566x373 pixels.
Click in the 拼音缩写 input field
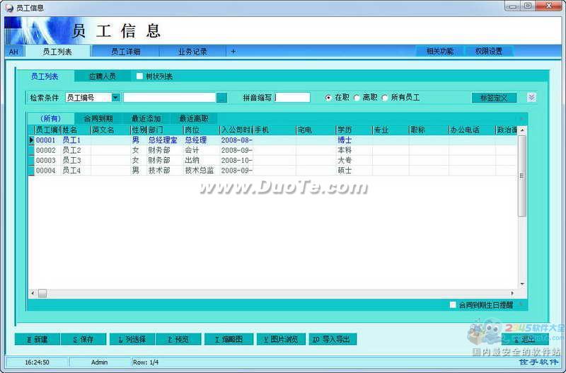pos(292,98)
